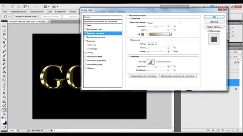This screenshot has width=243, height=136.
Task: Select the Healing Brush tool
Action: (x=4, y=51)
